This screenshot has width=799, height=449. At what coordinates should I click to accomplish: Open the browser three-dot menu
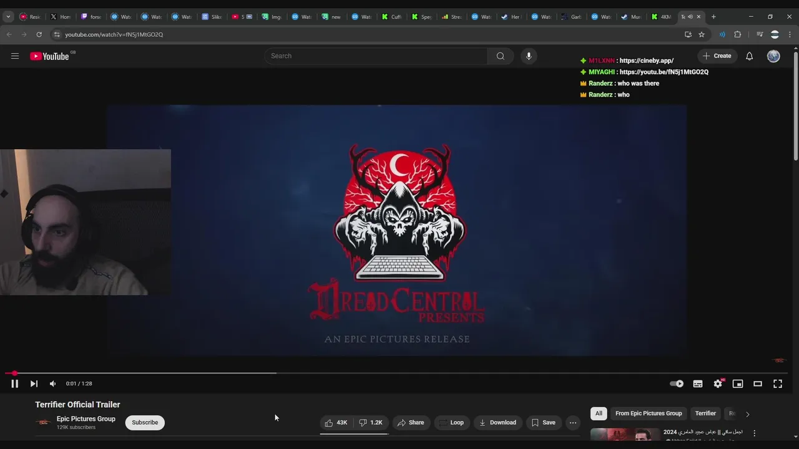(790, 34)
